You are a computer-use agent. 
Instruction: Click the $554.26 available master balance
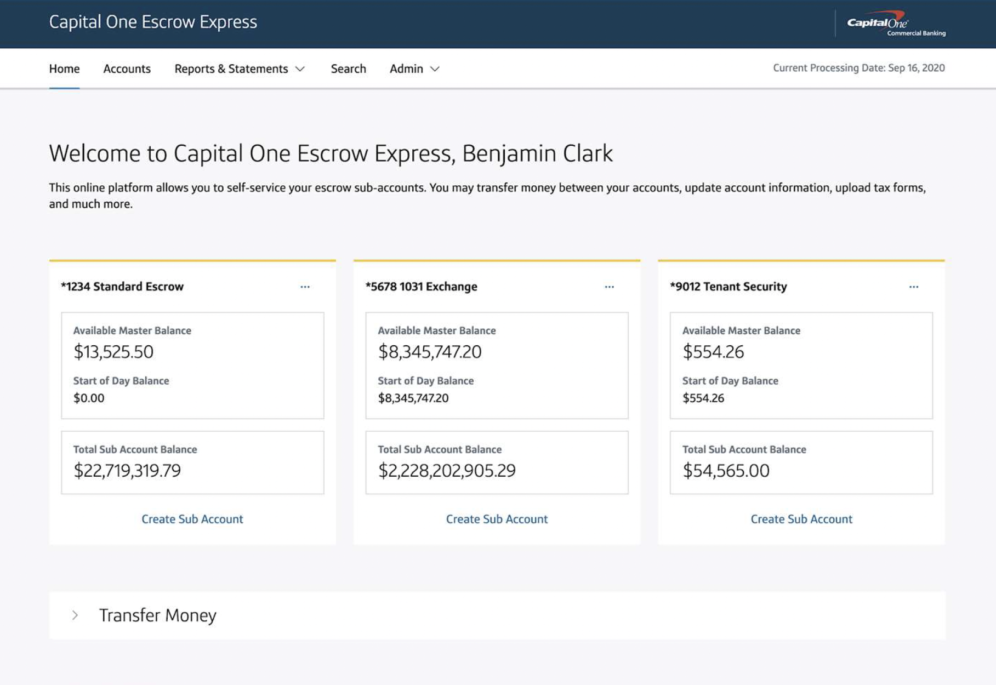pyautogui.click(x=713, y=352)
